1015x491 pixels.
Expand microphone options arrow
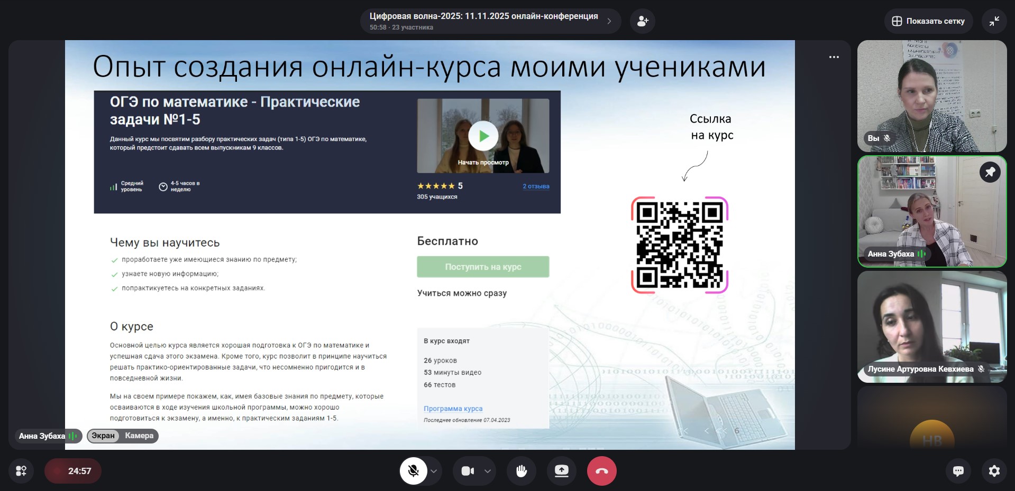click(x=434, y=471)
